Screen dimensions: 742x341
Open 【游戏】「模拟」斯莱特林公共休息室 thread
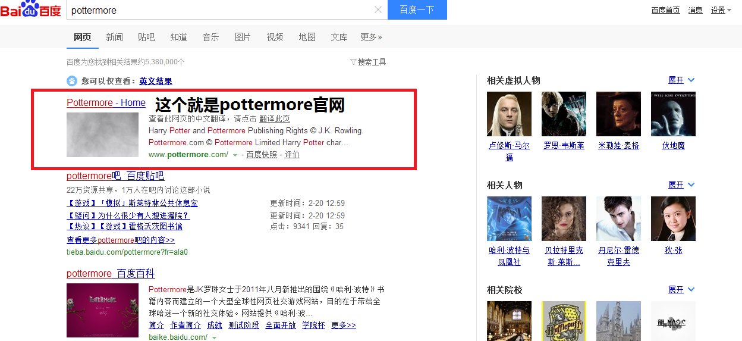[x=133, y=203]
